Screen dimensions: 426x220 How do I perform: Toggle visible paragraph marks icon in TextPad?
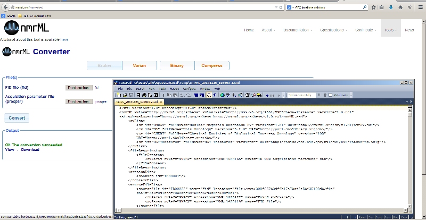(x=215, y=95)
